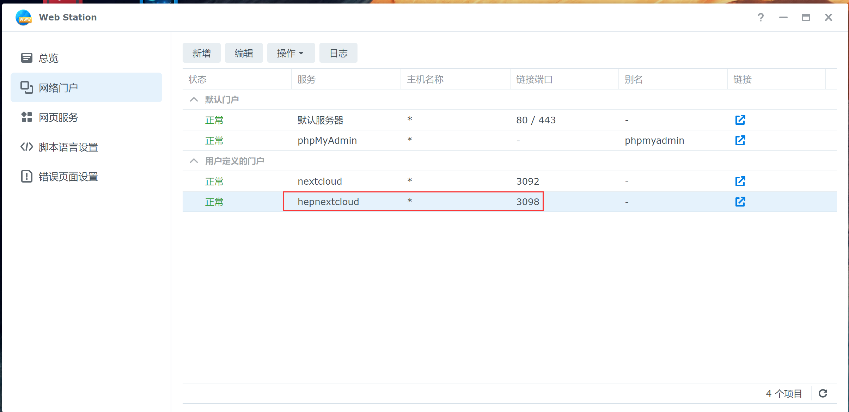The height and width of the screenshot is (412, 849).
Task: Open the hepnextcloud portal link icon
Action: [740, 202]
